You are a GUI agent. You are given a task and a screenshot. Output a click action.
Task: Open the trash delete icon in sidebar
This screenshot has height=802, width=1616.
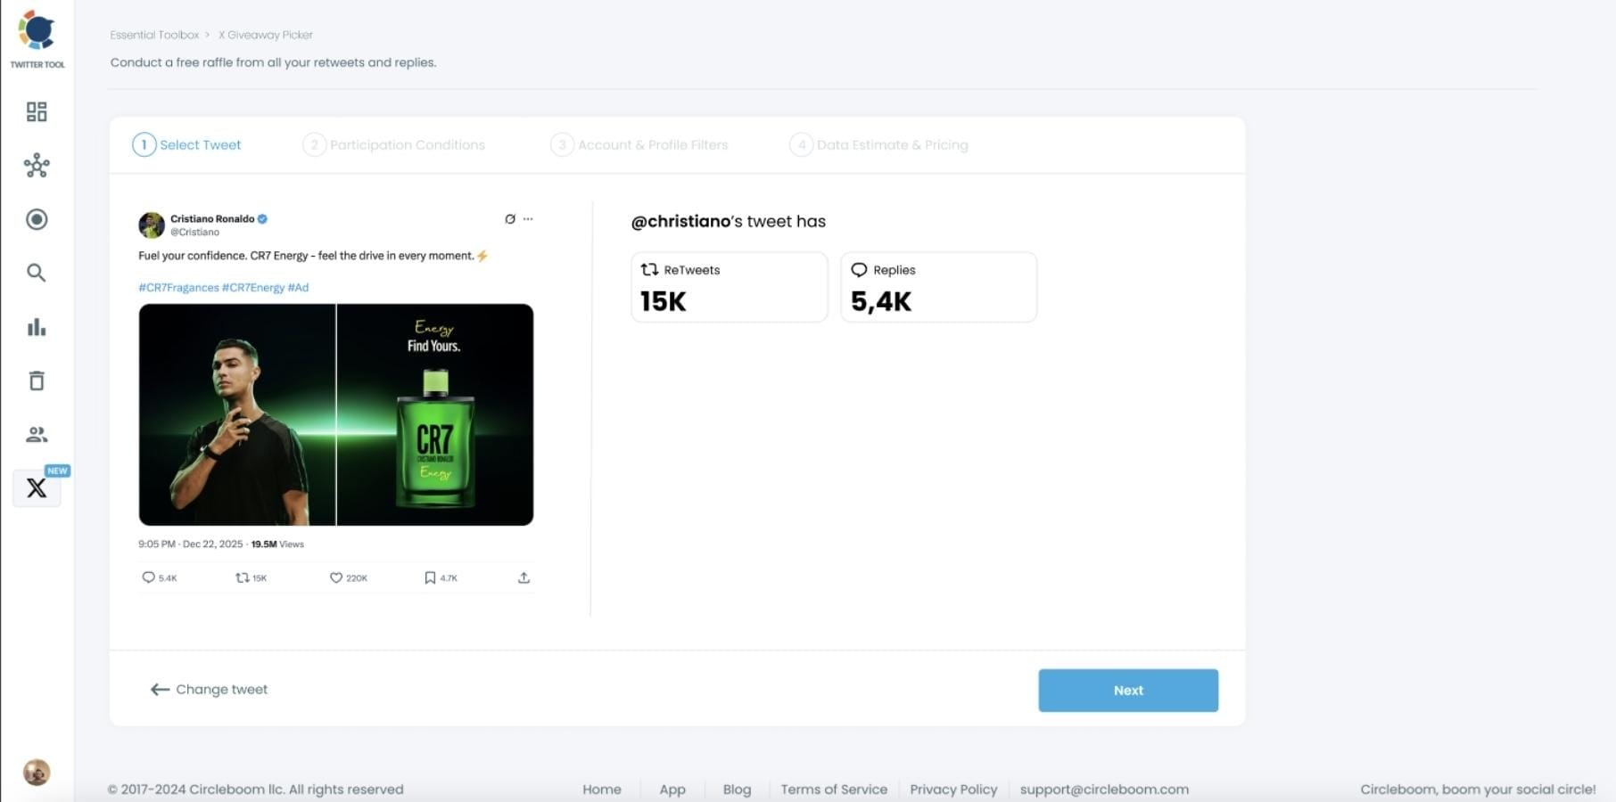[x=37, y=381]
